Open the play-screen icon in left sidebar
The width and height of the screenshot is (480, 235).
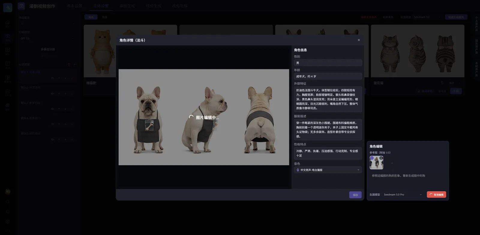pos(7,50)
